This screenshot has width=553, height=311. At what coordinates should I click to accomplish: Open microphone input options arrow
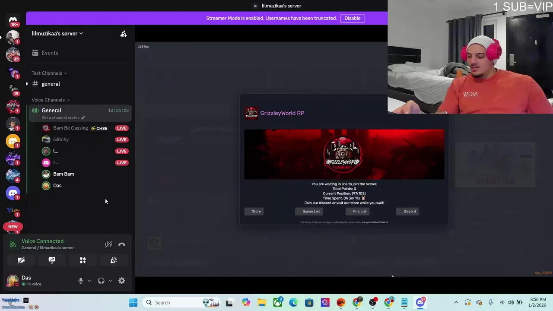[x=89, y=281]
